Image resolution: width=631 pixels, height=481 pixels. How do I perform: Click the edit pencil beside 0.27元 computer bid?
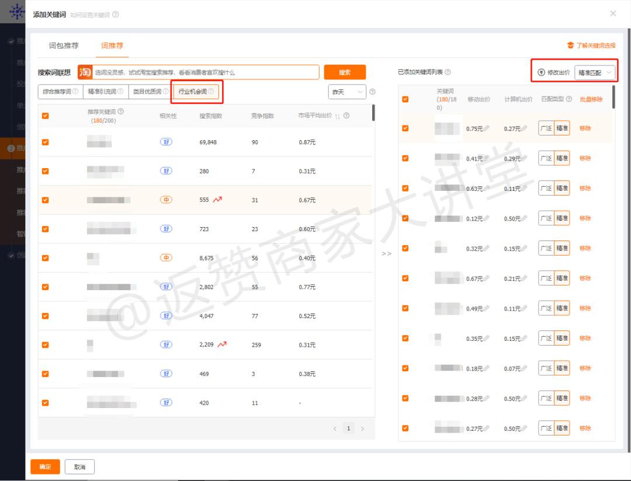point(524,128)
